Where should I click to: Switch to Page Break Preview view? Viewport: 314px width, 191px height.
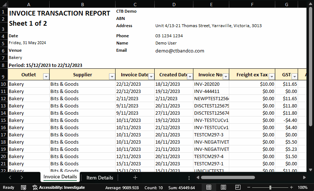pos(238,187)
